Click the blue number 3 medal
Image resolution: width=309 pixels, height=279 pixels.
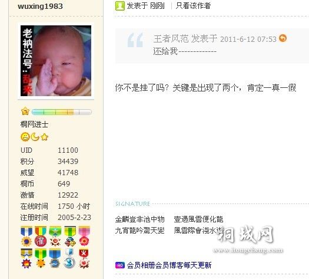pyautogui.click(x=69, y=258)
